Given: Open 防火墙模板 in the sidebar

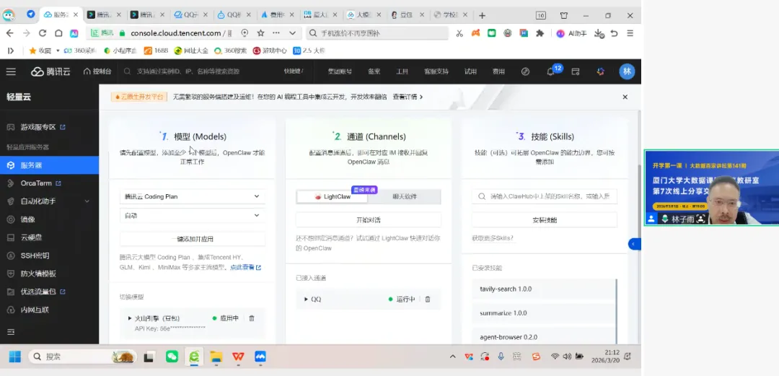Looking at the screenshot, I should pos(38,274).
